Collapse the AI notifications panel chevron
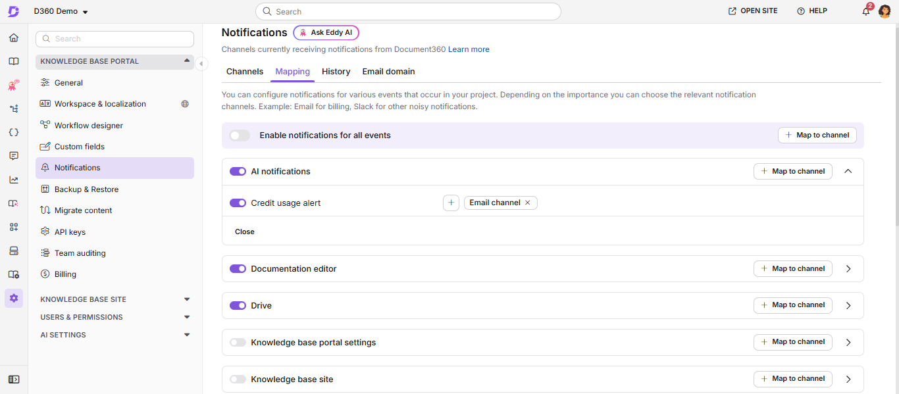 (x=848, y=171)
